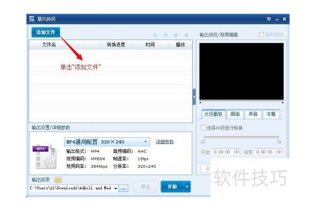316x211 pixels.
Task: Minimize the 暴风转码 window
Action: pos(277,19)
